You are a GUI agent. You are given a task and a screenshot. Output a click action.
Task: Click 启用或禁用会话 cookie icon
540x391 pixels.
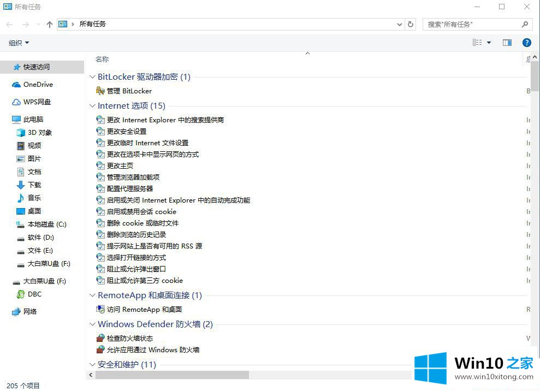[100, 211]
